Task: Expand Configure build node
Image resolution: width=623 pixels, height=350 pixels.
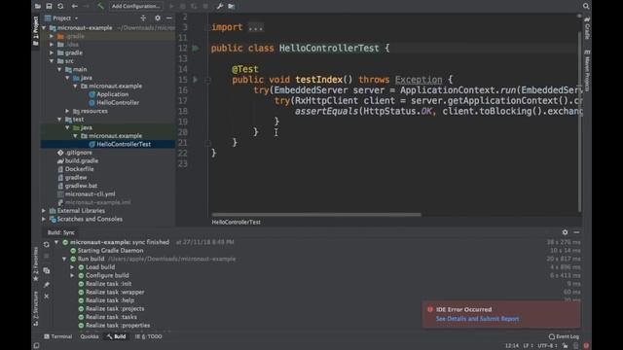Action: [x=72, y=275]
